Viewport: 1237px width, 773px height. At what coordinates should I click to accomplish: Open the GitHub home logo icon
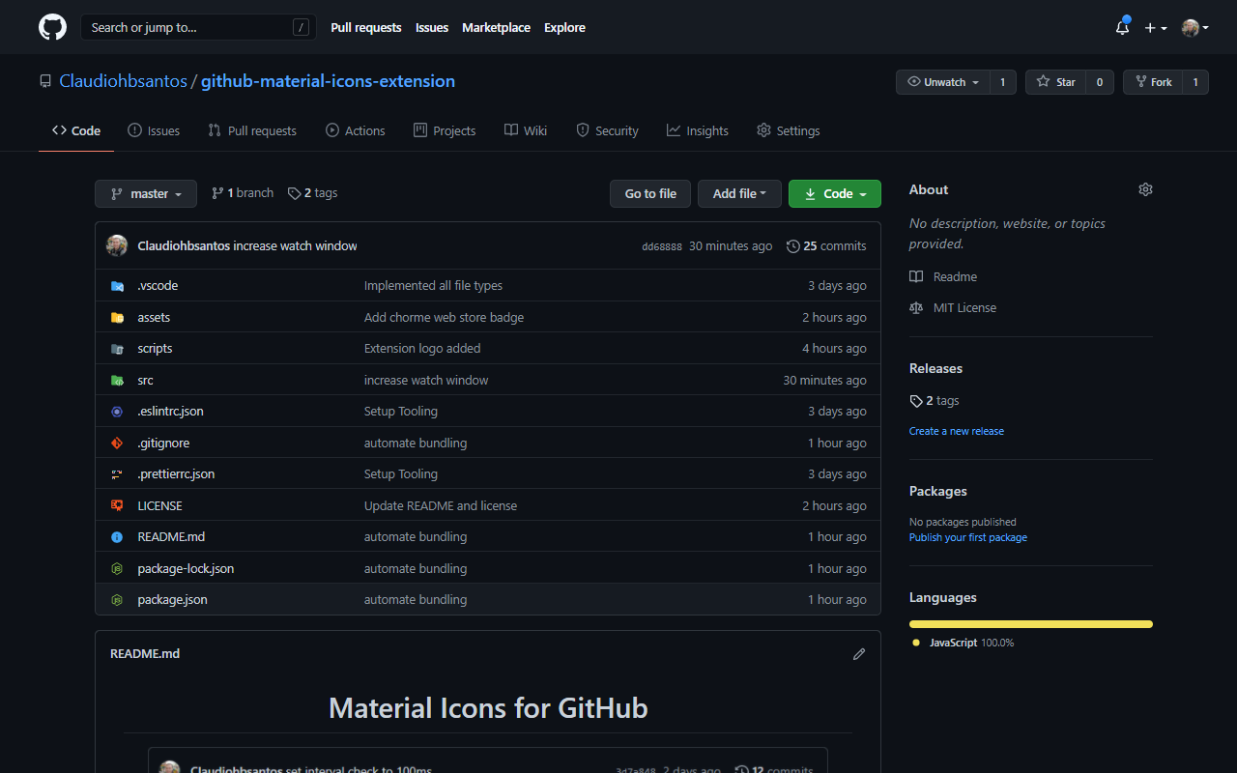click(x=51, y=27)
